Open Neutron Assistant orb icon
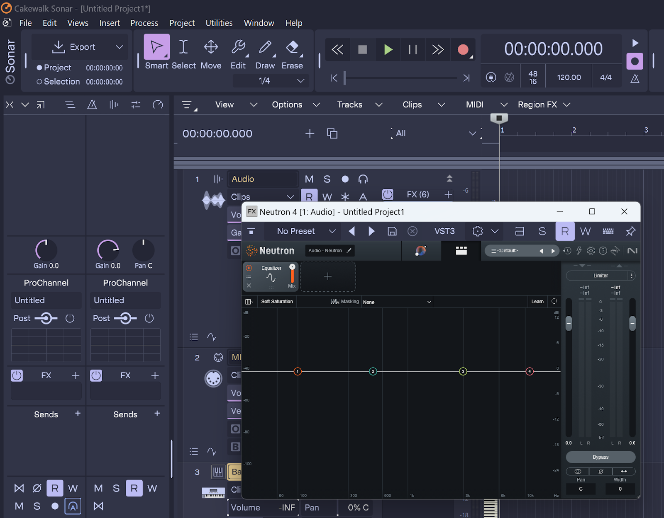 421,251
